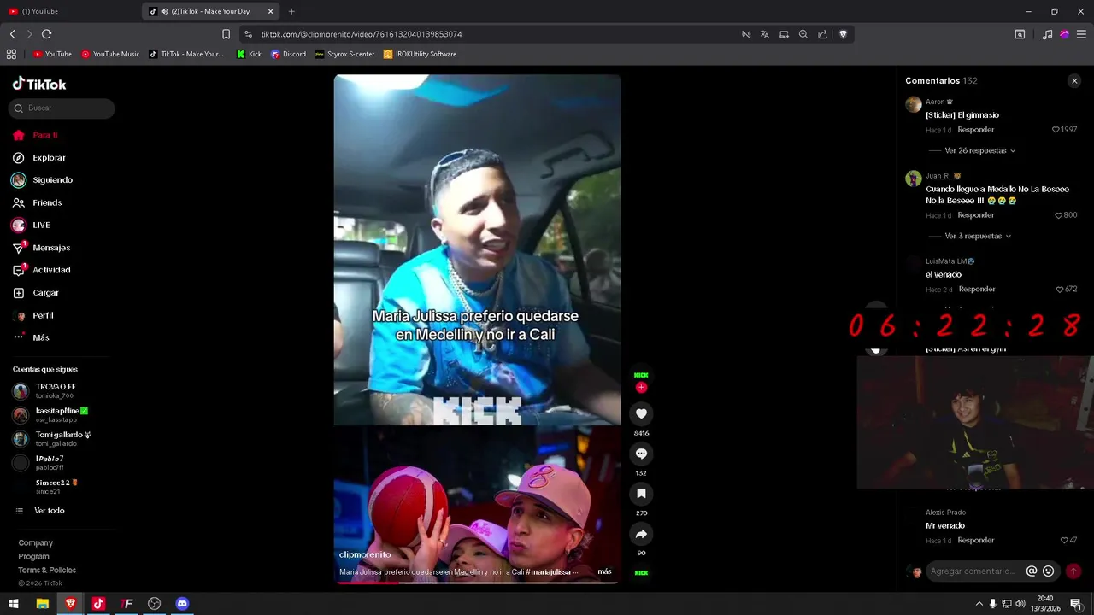The width and height of the screenshot is (1094, 615).
Task: Like Juan_R_'s comment heart
Action: tap(1058, 215)
